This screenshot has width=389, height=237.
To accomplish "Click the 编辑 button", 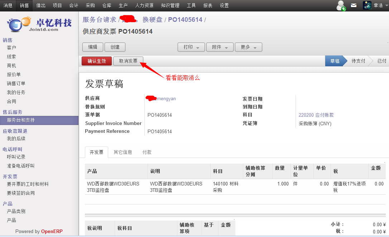I will pos(93,47).
